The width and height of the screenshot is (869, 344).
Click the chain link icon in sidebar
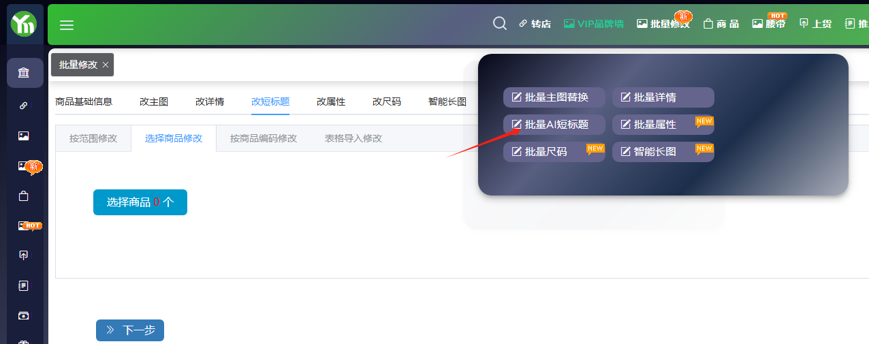pyautogui.click(x=24, y=106)
